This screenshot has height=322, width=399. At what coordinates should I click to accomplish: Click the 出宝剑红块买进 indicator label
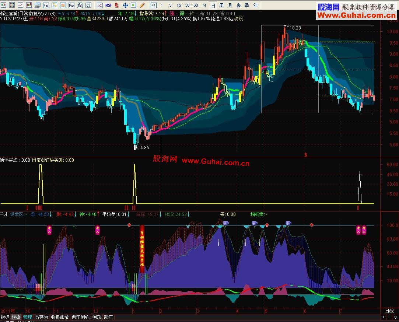click(x=48, y=160)
